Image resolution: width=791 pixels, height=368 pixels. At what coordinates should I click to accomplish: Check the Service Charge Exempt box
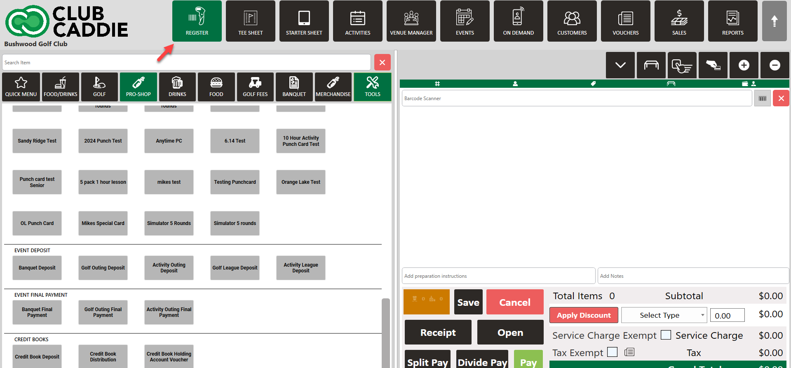tap(666, 335)
